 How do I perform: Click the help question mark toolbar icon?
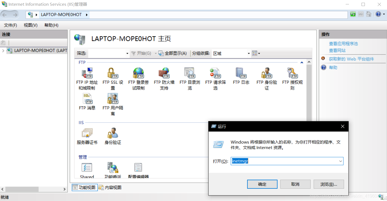point(378,14)
